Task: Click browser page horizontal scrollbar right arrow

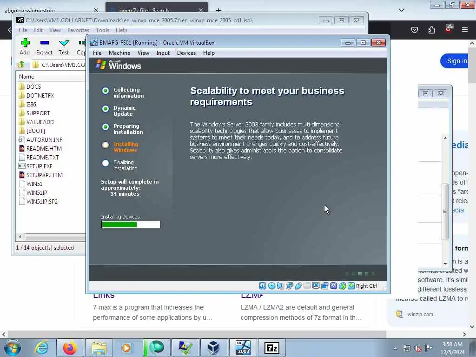Action: pyautogui.click(x=464, y=334)
